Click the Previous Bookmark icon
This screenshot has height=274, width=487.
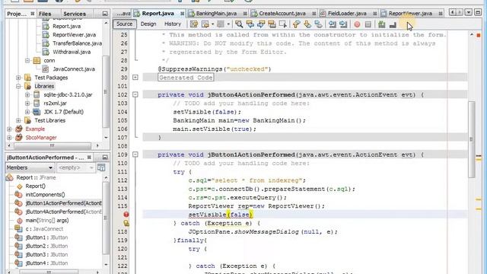(296, 24)
